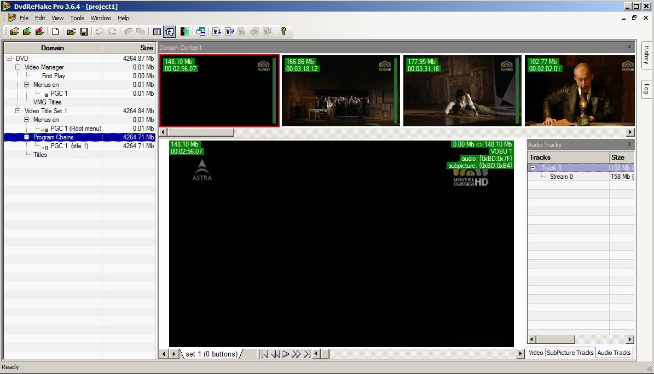Switch to the SubPicture Tracks tab
Viewport: 654px width, 374px height.
point(570,353)
